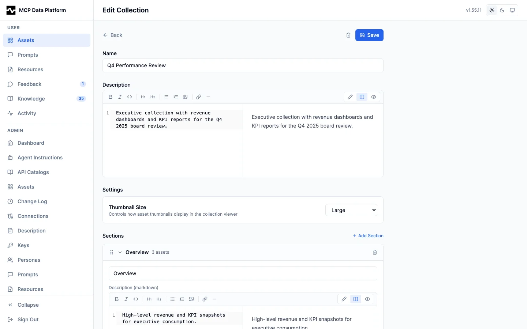The height and width of the screenshot is (329, 527).
Task: Open the admin Dashboard
Action: click(46, 143)
